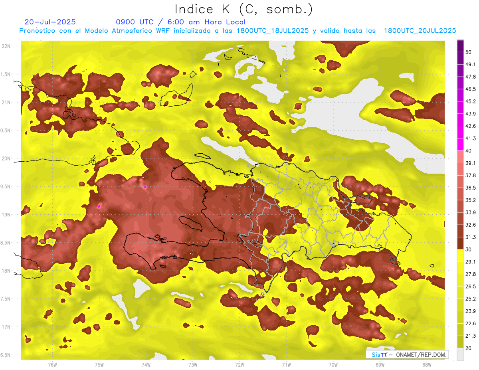Image resolution: width=479 pixels, height=370 pixels.
Task: Click the colorbar value "21.3"
Action: point(471,336)
